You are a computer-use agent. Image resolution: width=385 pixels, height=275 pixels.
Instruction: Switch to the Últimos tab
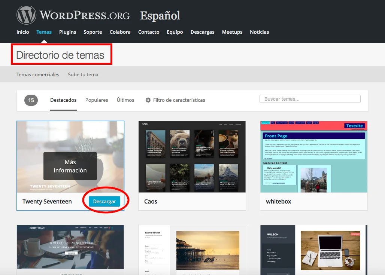coord(125,100)
